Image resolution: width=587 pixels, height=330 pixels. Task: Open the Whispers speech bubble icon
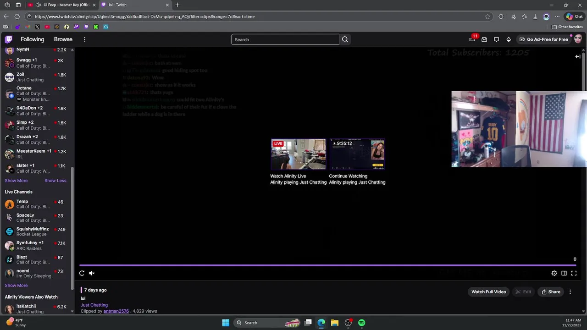[496, 39]
